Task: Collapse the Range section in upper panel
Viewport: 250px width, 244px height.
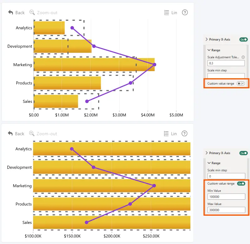Action: click(x=209, y=50)
